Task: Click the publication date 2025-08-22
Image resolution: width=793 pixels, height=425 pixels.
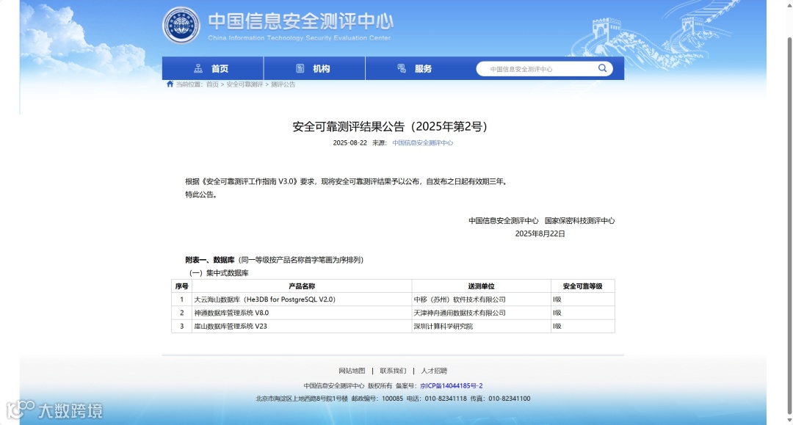Action: pyautogui.click(x=350, y=143)
